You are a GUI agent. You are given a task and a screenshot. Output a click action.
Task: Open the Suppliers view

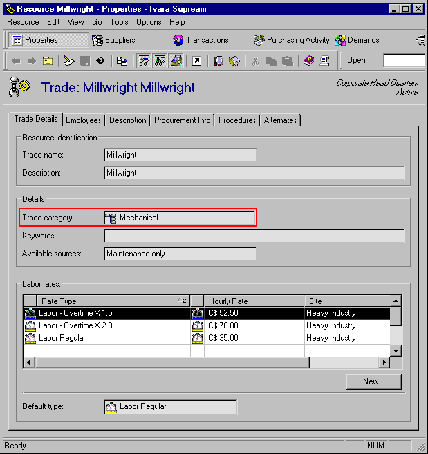[x=113, y=40]
